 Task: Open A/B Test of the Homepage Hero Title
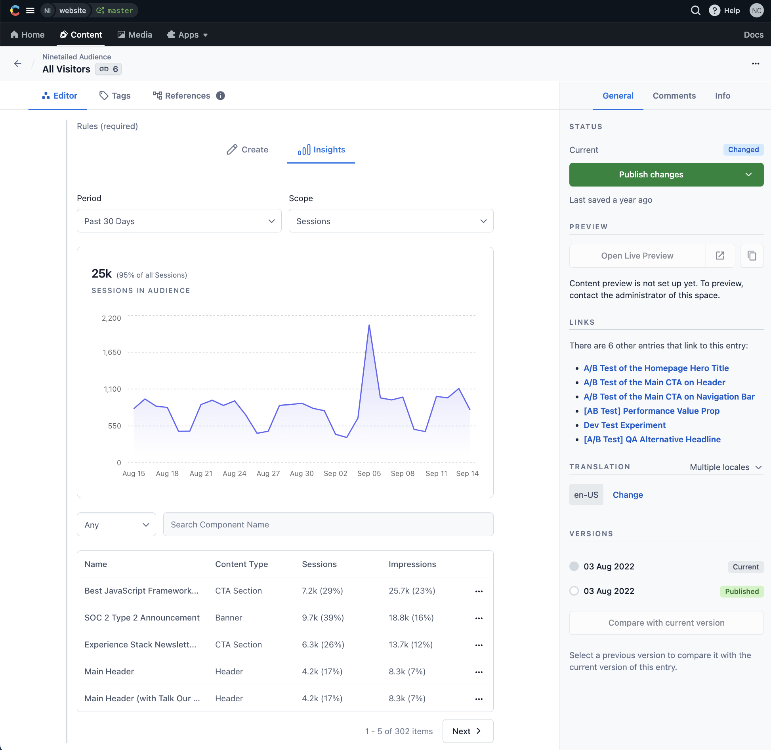(x=656, y=368)
